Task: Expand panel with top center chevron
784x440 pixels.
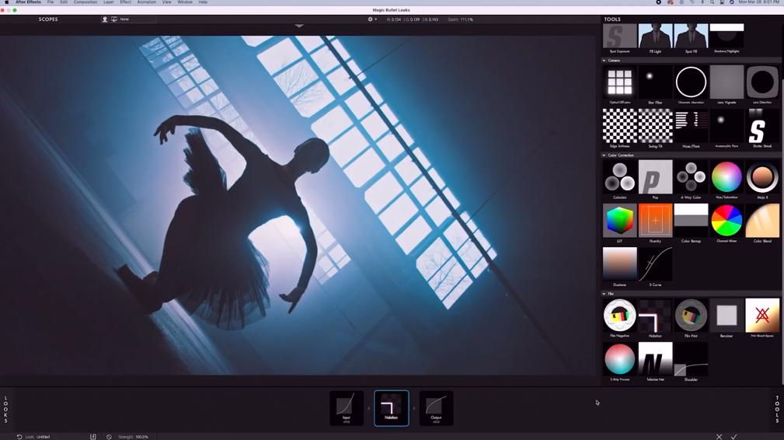Action: pyautogui.click(x=299, y=26)
